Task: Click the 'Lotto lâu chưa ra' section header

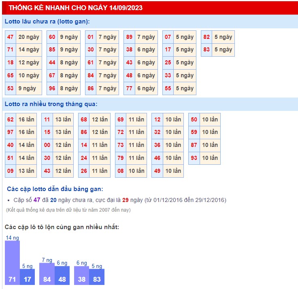Action: click(x=47, y=21)
